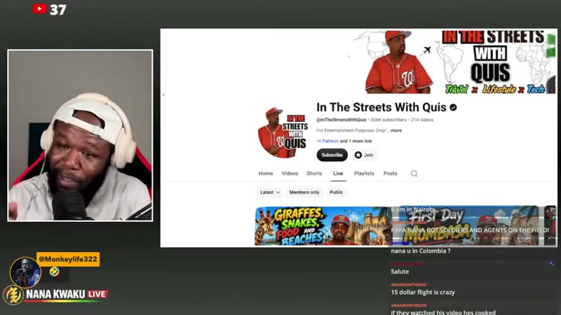
Task: Open the Latest sort dropdown
Action: coord(270,192)
